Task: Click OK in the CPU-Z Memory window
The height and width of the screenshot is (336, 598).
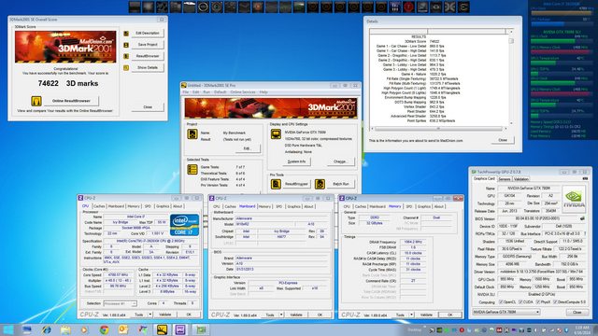Action: pyautogui.click(x=449, y=315)
